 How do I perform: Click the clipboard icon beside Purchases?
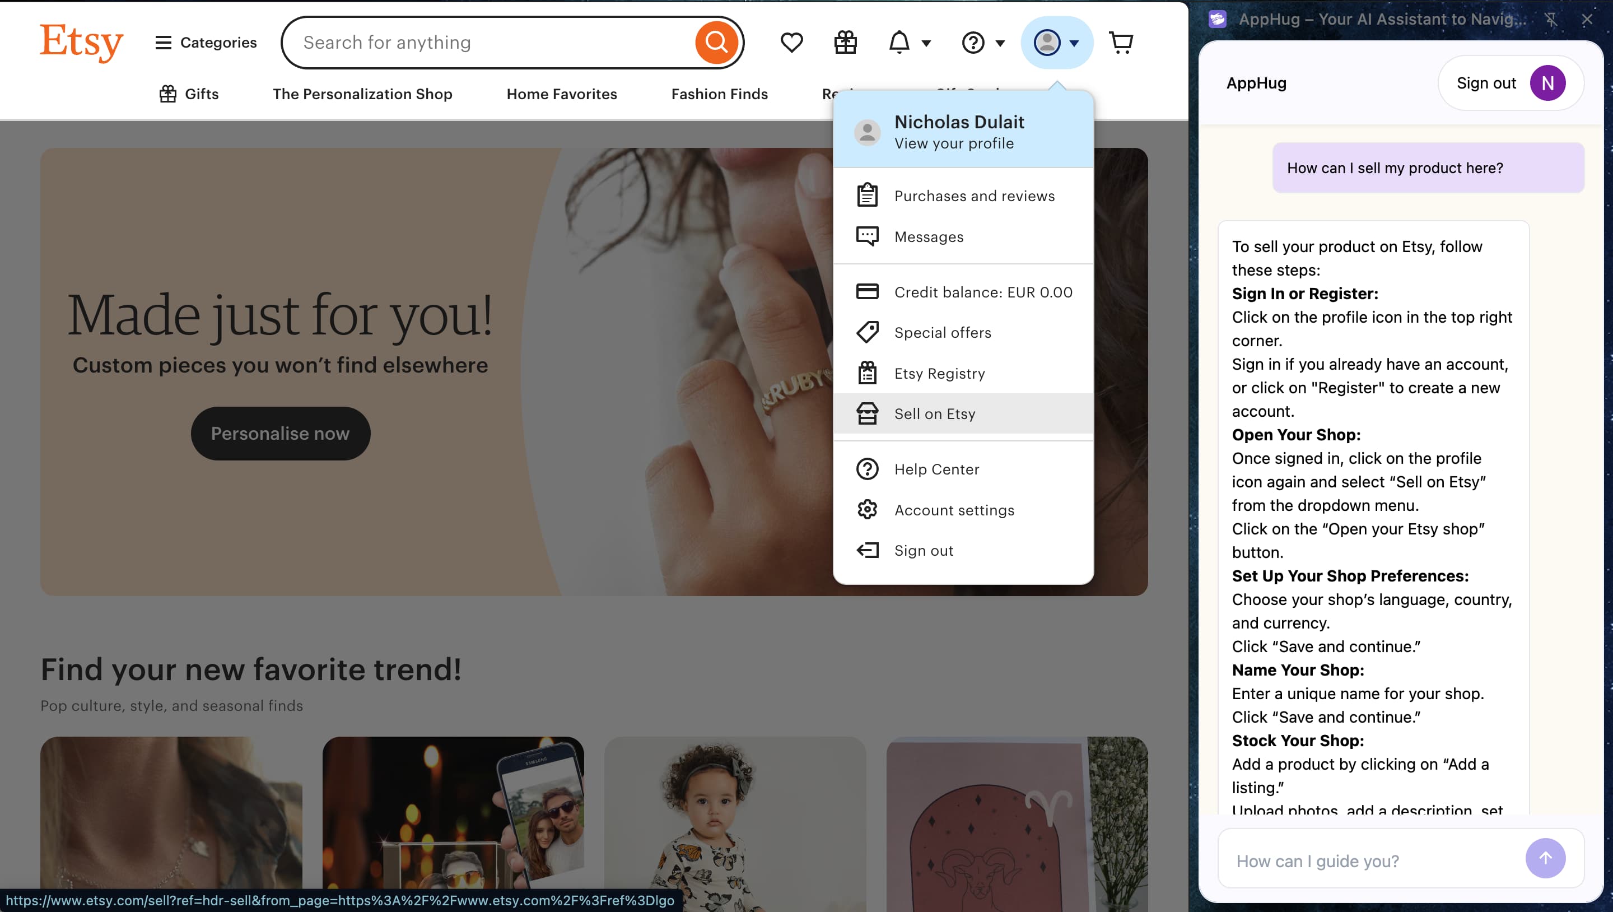pyautogui.click(x=867, y=195)
